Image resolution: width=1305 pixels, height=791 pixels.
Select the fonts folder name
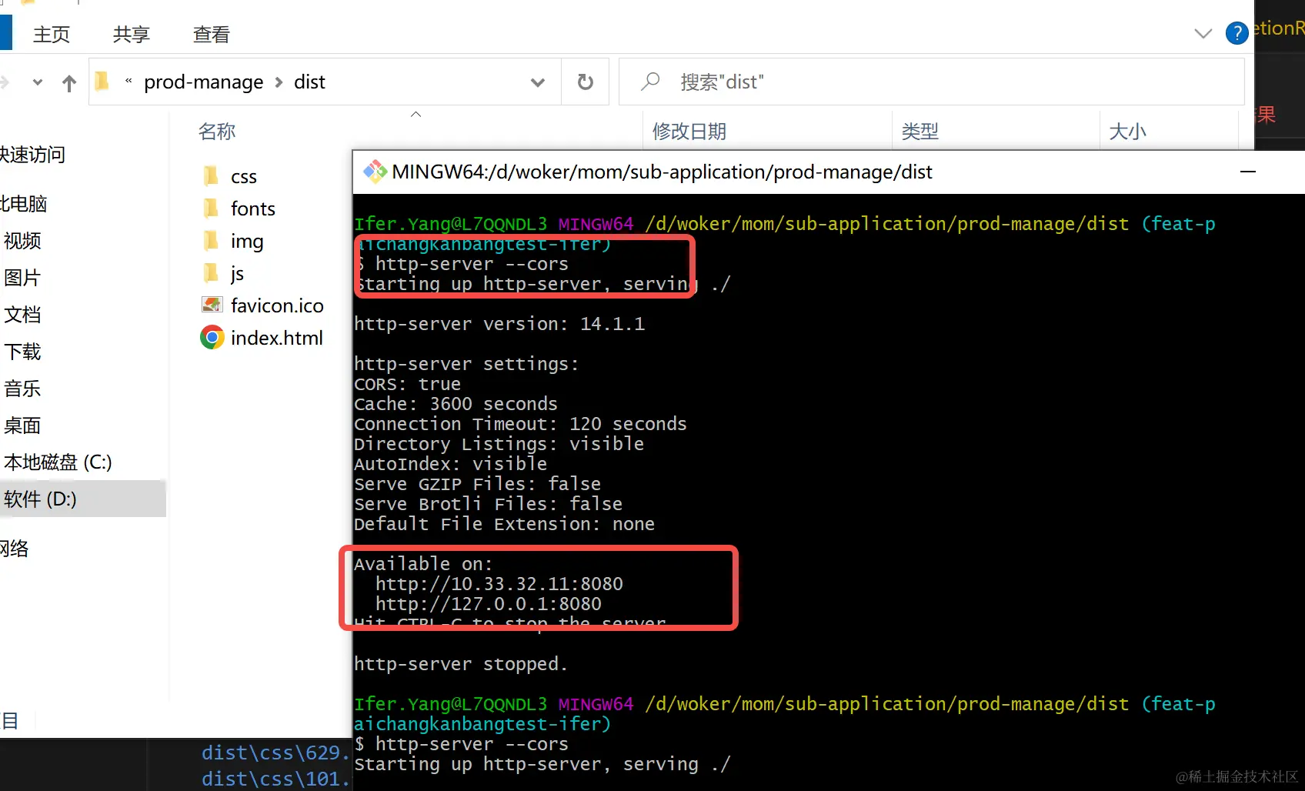coord(253,209)
